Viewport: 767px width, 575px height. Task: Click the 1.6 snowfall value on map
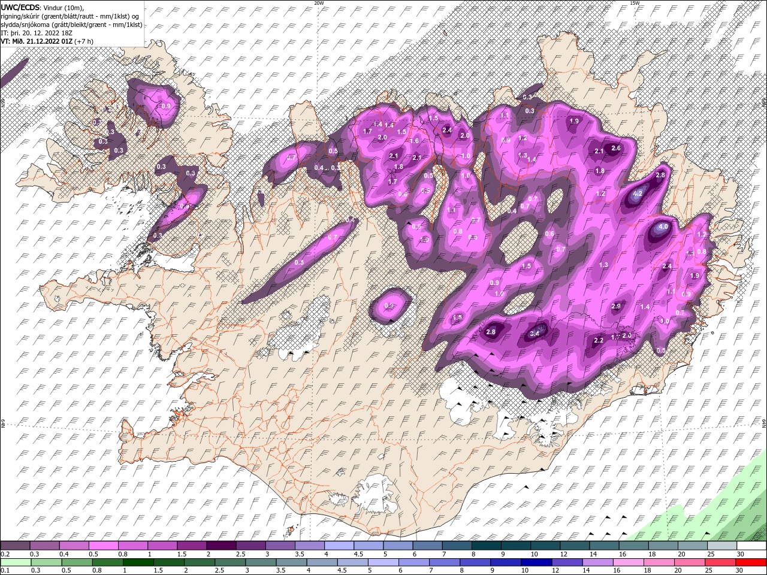[x=414, y=141]
